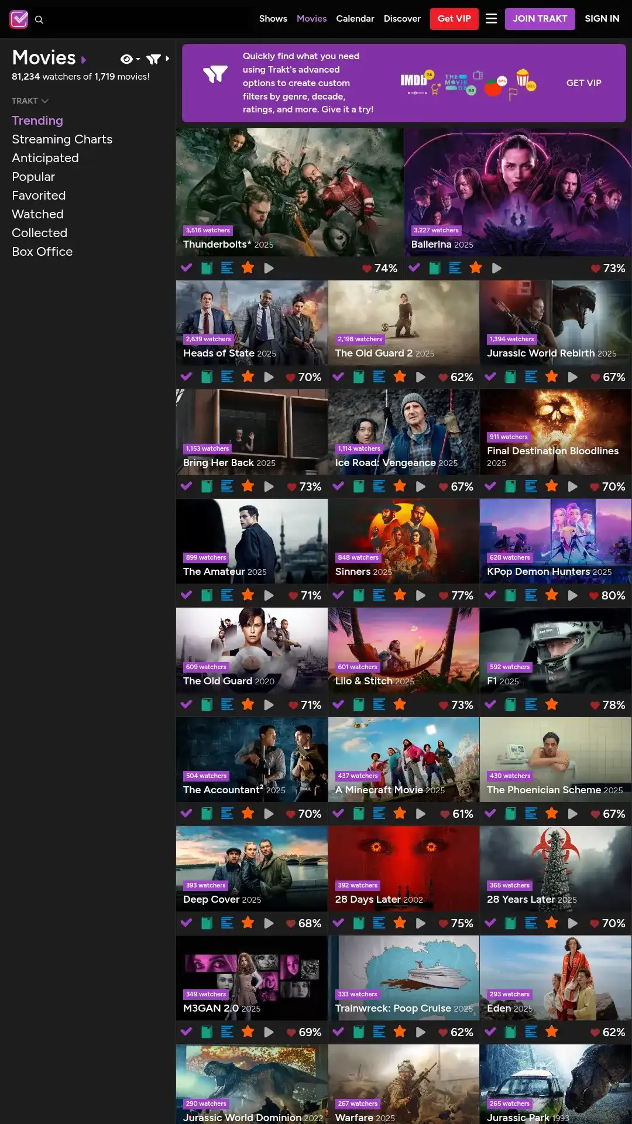Image resolution: width=632 pixels, height=1124 pixels.
Task: Click the red Get VIP button
Action: click(454, 19)
